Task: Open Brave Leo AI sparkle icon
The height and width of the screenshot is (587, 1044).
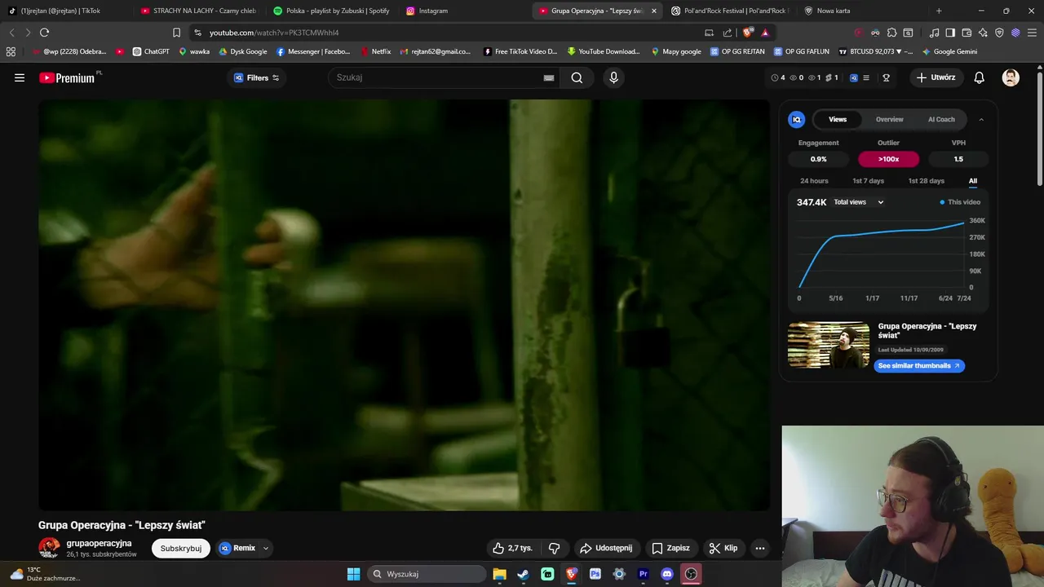Action: pos(983,33)
